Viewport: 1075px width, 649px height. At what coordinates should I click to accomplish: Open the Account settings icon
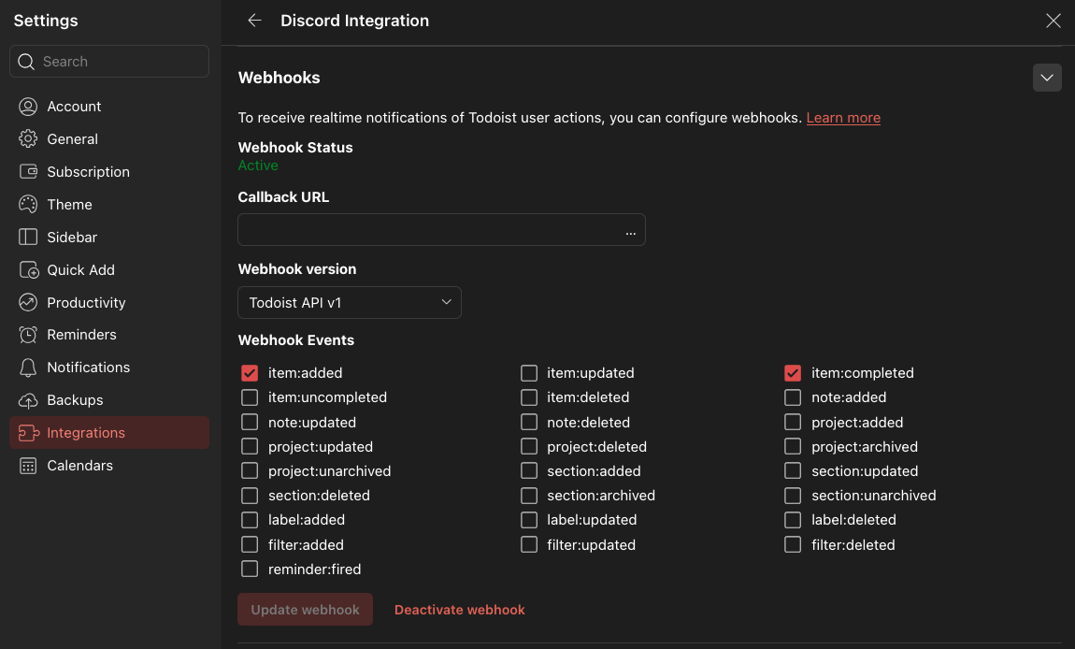(28, 107)
